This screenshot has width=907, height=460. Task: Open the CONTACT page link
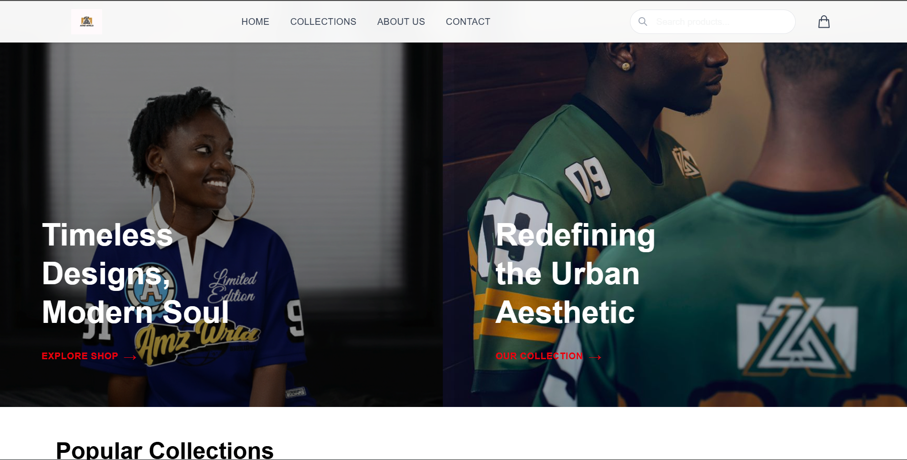click(x=468, y=21)
